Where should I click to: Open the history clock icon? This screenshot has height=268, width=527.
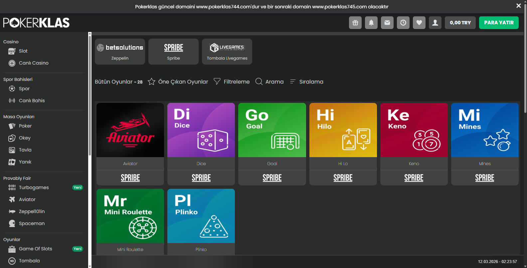tap(403, 23)
